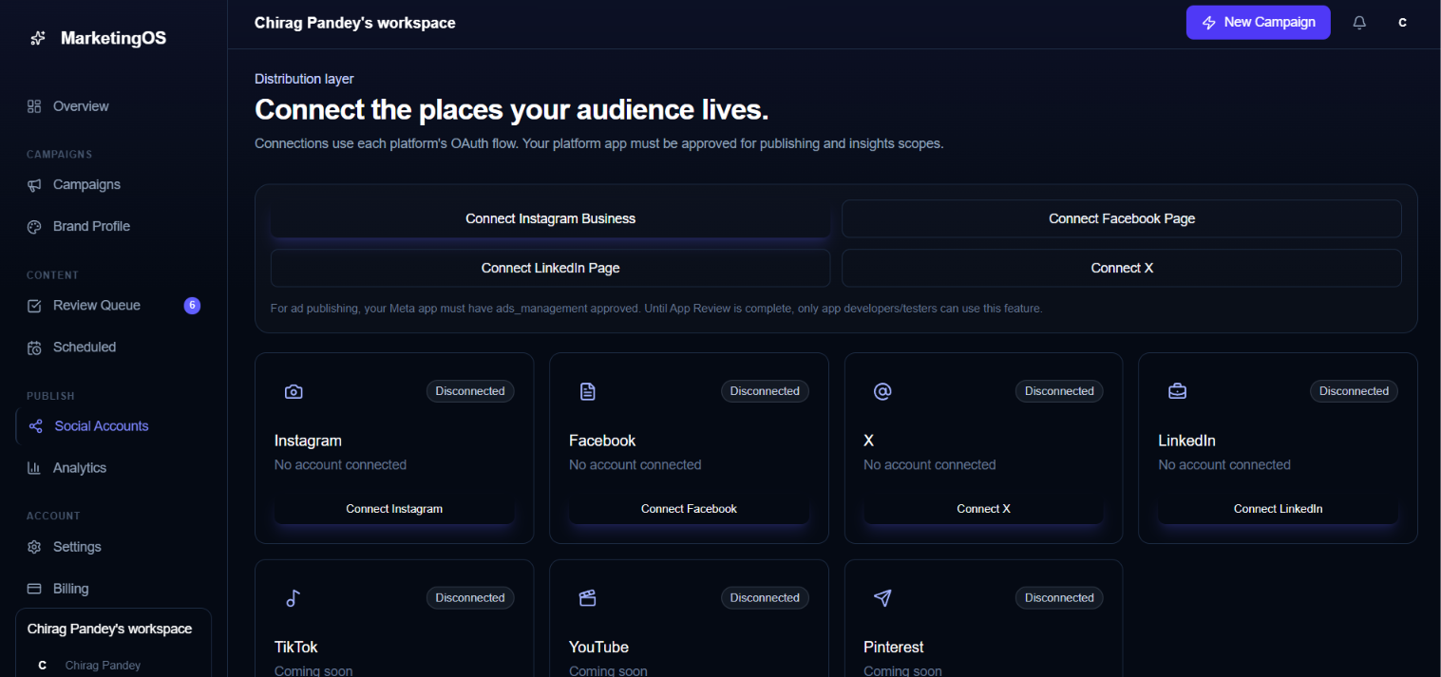Viewport: 1441px width, 677px height.
Task: Click 'No account connected' under Instagram
Action: 340,465
